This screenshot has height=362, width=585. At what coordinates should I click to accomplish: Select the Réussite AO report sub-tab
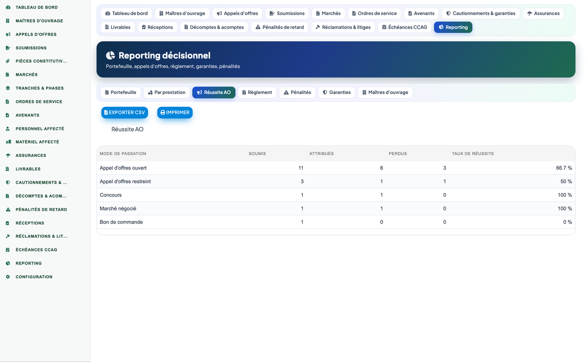[214, 92]
